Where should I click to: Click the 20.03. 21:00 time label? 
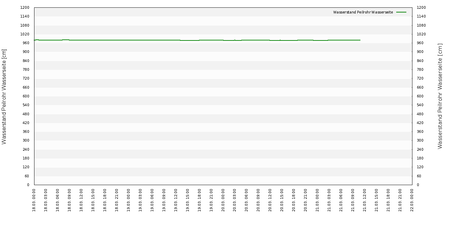[306, 200]
